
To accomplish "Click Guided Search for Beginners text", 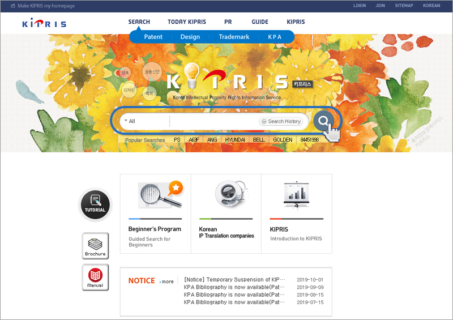I will 149,242.
